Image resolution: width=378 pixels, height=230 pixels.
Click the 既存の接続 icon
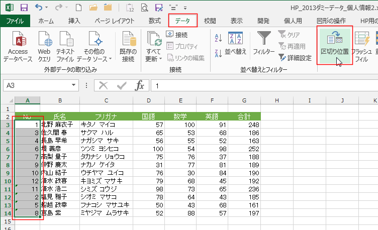(x=128, y=41)
